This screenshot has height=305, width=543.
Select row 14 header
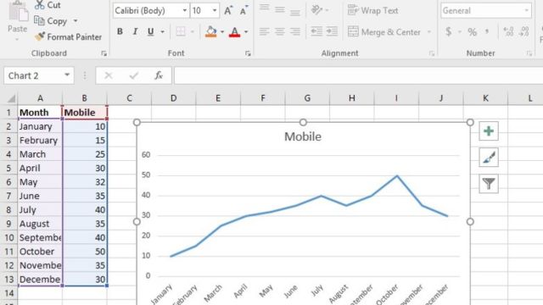pos(9,293)
